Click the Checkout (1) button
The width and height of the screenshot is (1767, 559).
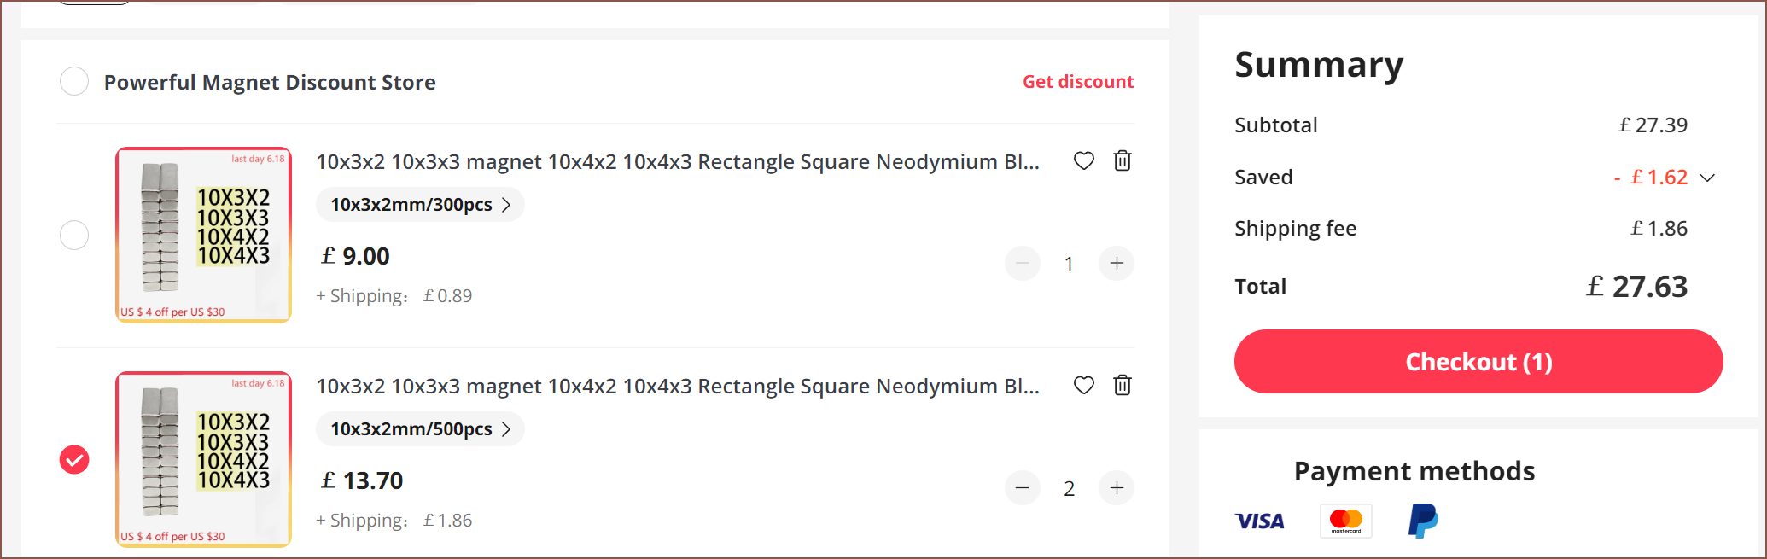(x=1478, y=362)
